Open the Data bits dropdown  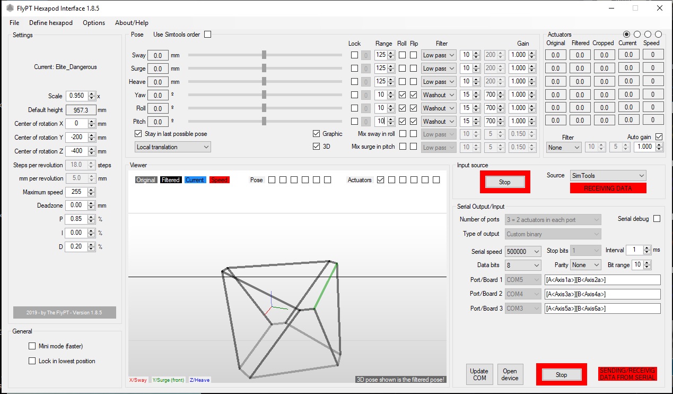click(523, 265)
